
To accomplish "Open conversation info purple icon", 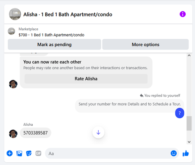I will coord(183,14).
